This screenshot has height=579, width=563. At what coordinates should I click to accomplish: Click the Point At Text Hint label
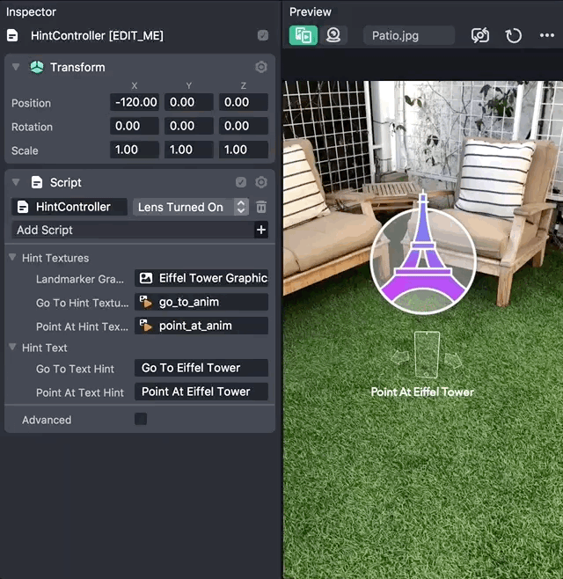[x=80, y=392]
